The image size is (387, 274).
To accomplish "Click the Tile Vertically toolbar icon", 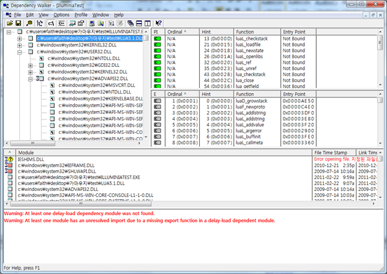I will coord(148,24).
